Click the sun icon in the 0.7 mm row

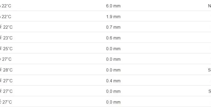pos(1,27)
